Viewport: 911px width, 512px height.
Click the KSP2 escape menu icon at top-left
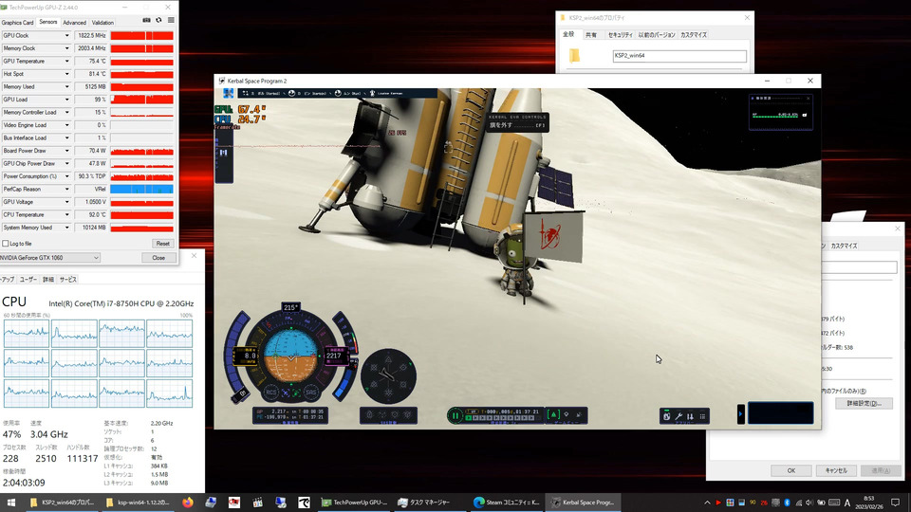[229, 93]
